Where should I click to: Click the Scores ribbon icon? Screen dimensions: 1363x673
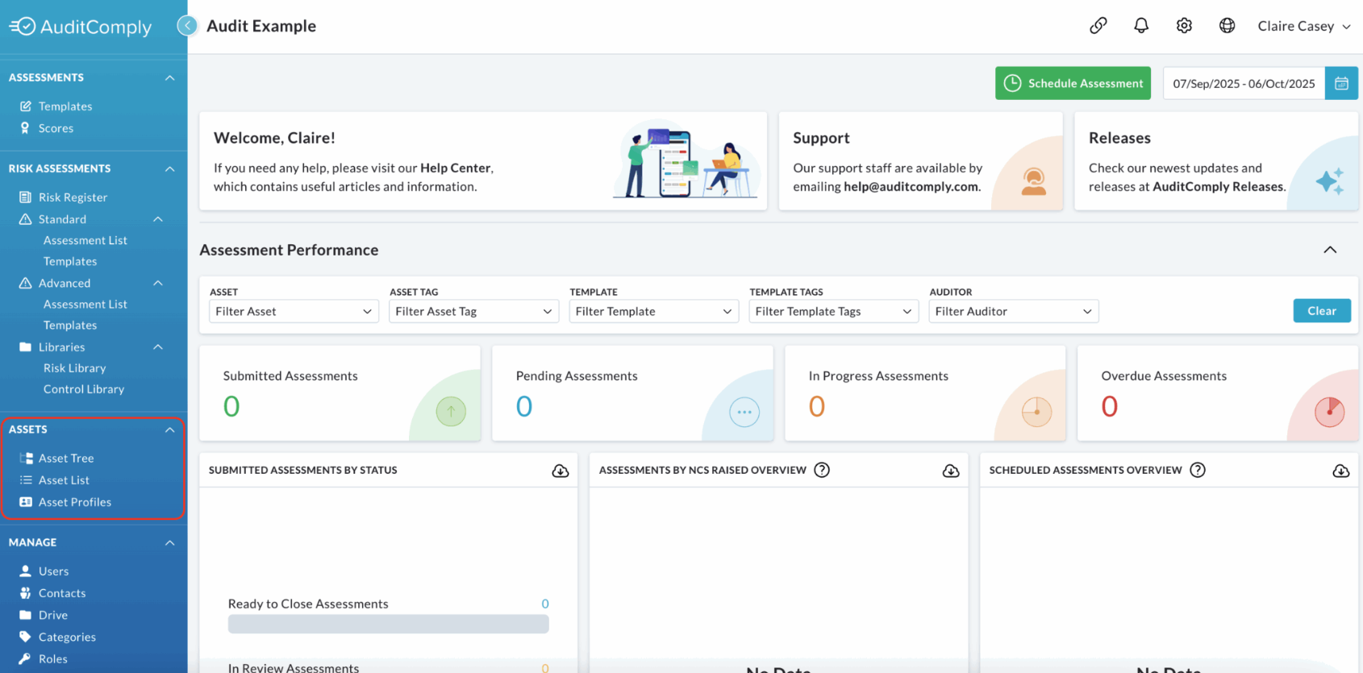coord(26,128)
